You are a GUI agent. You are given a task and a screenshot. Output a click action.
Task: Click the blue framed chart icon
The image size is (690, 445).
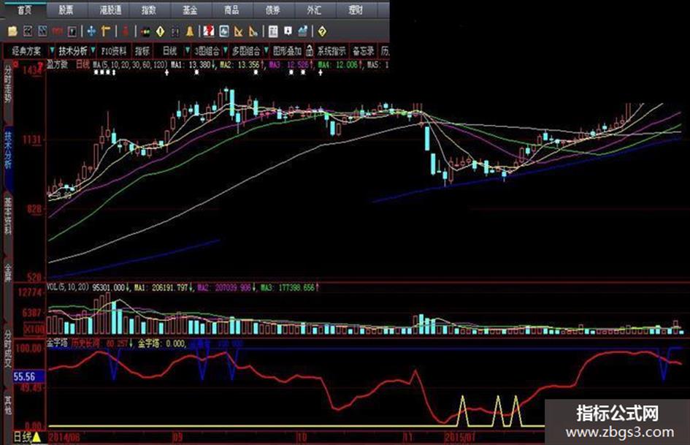[224, 31]
